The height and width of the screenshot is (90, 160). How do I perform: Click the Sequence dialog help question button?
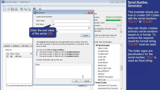(x=85, y=12)
